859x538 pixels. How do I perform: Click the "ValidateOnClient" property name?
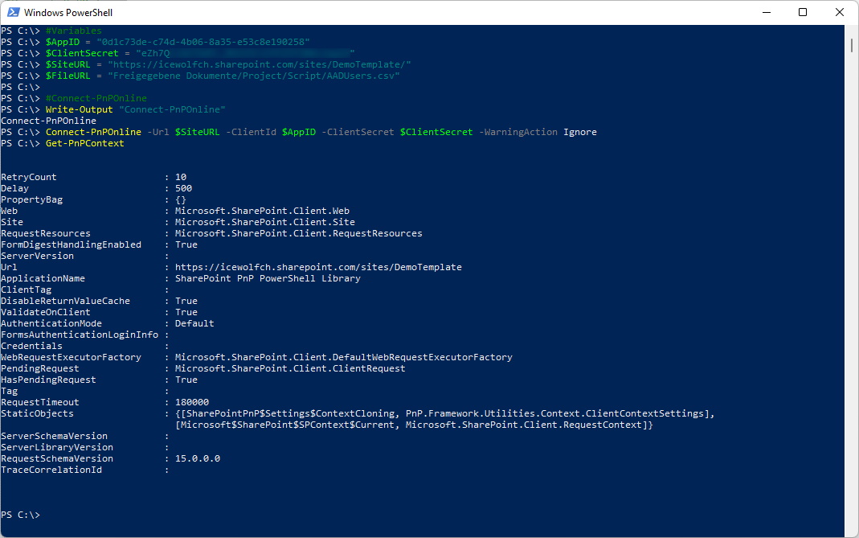pos(46,312)
